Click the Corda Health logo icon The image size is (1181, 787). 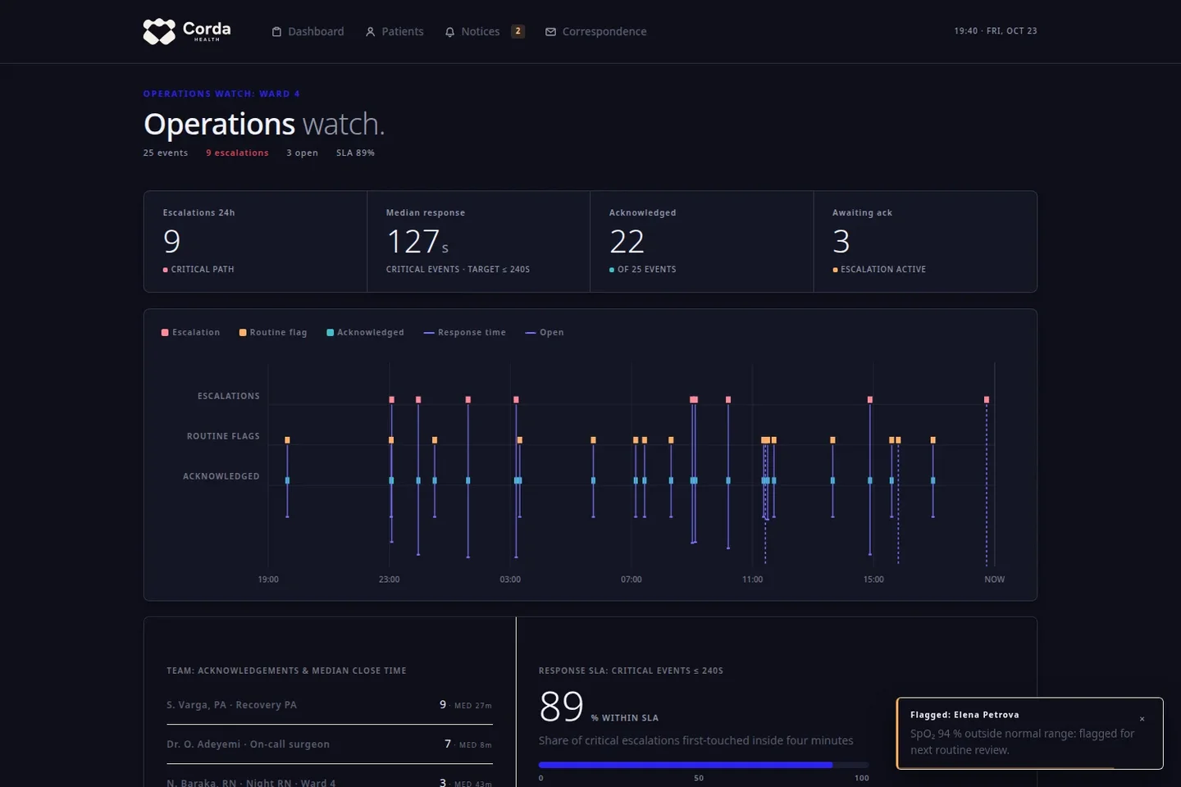click(159, 31)
